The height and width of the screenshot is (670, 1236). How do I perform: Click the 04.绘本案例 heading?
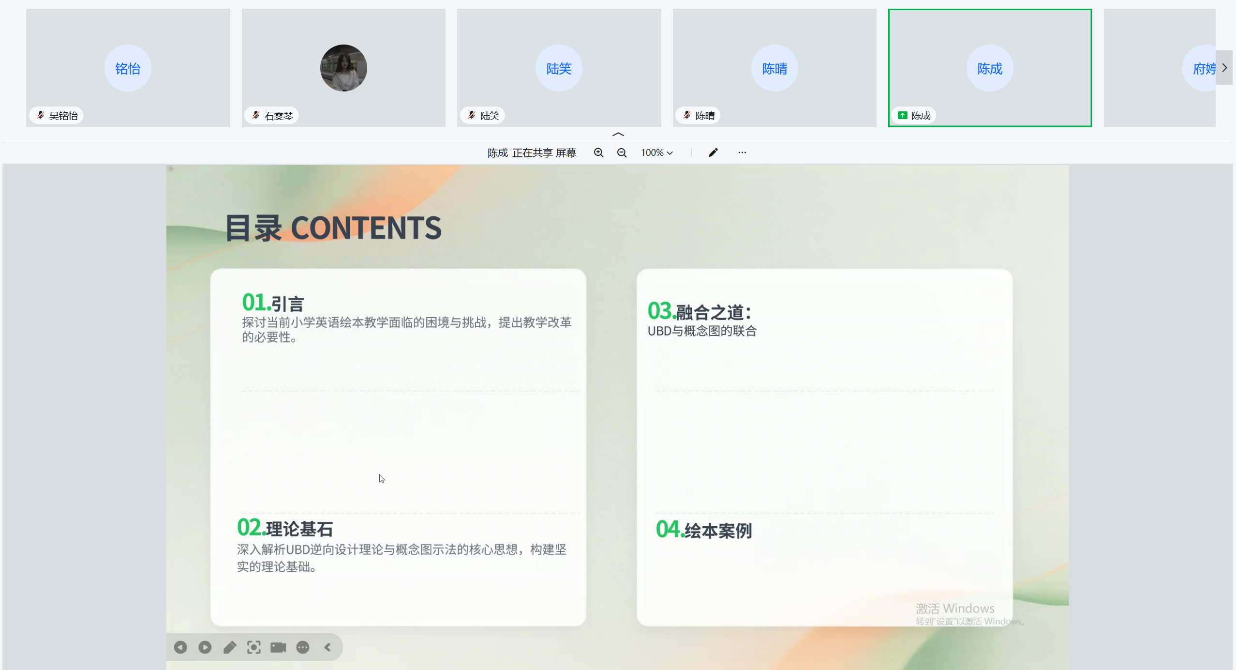tap(704, 530)
